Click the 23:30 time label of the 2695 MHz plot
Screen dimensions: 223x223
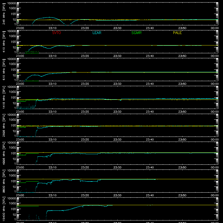(117, 140)
